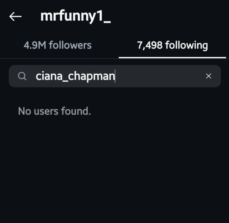Click the magnifying glass search icon
229x223 pixels.
pos(22,76)
